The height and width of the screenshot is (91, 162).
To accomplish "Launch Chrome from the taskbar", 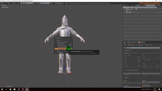I will 10,89.
